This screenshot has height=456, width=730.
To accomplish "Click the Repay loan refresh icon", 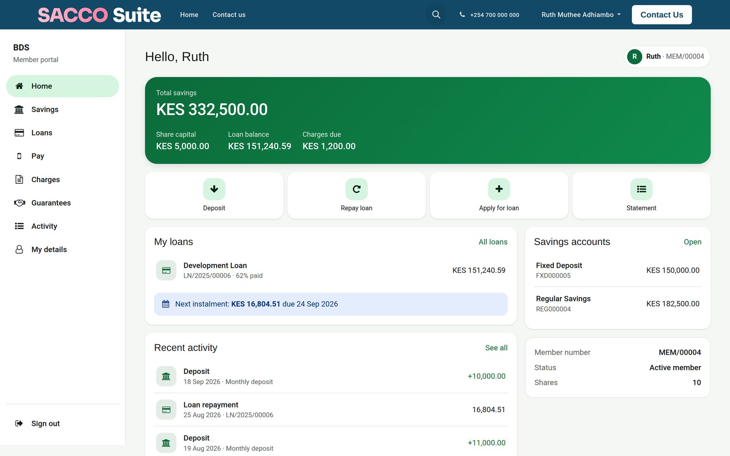I will click(356, 189).
